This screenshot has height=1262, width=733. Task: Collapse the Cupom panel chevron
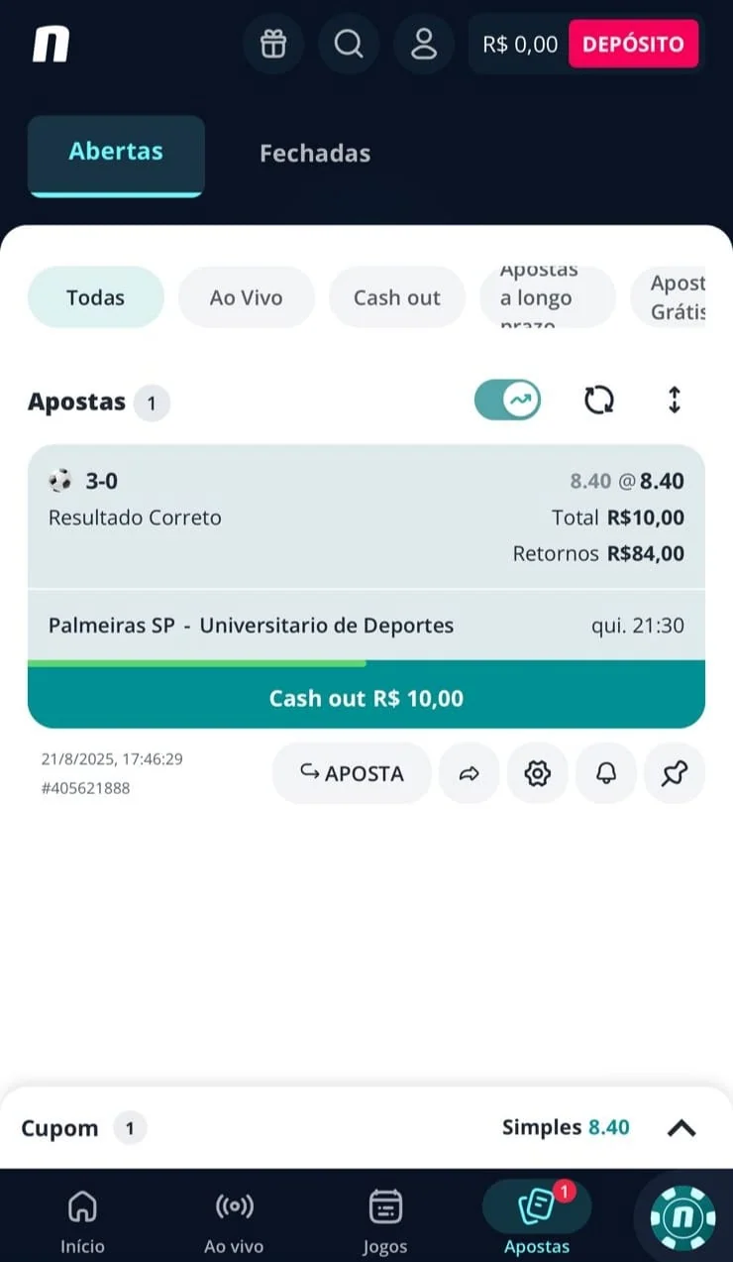point(681,1128)
